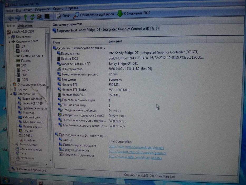Click the green Up arrow toolbar icon
Image resolution: width=246 pixels, height=185 pixels.
pos(25,17)
